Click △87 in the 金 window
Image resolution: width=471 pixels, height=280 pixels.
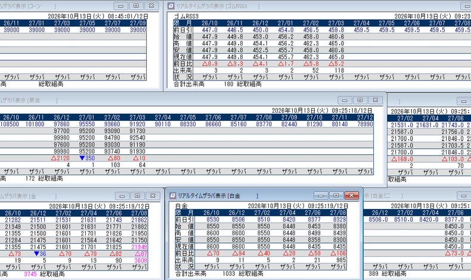(141, 254)
